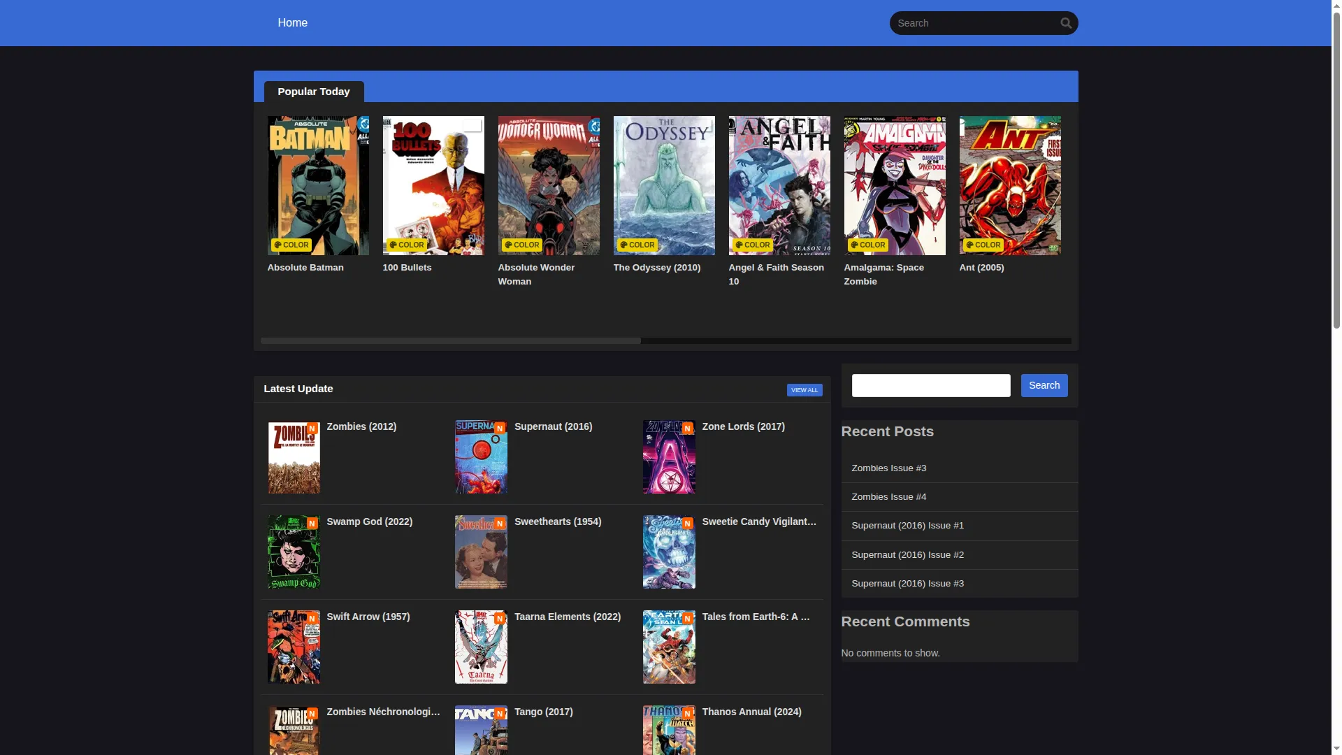Click the Ant (2005) title link

click(981, 268)
